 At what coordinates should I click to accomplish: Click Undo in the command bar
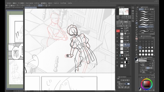point(18,5)
